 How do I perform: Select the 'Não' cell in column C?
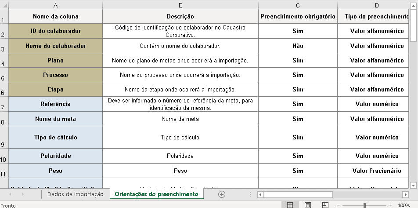pos(298,46)
